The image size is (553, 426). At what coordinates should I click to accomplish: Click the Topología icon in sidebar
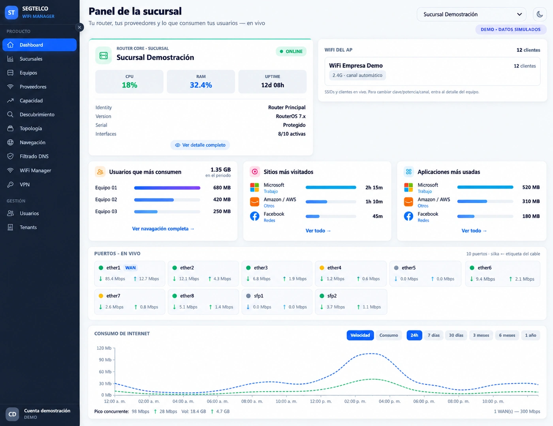(x=11, y=129)
